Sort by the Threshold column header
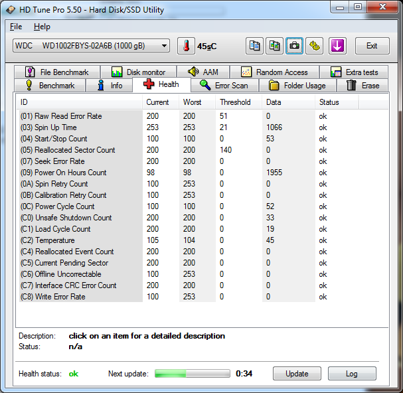 pyautogui.click(x=239, y=102)
